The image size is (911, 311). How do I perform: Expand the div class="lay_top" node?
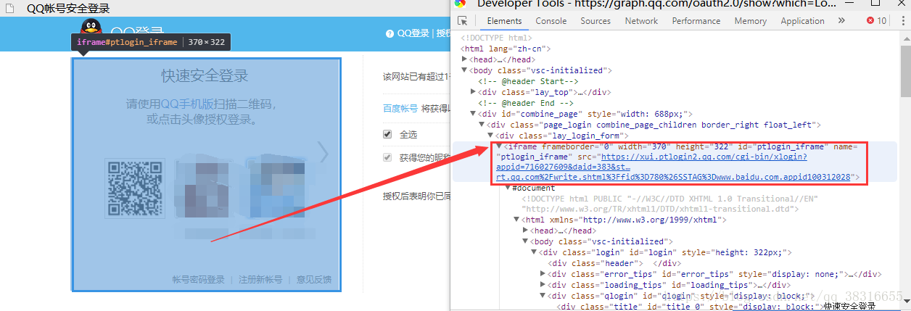474,92
